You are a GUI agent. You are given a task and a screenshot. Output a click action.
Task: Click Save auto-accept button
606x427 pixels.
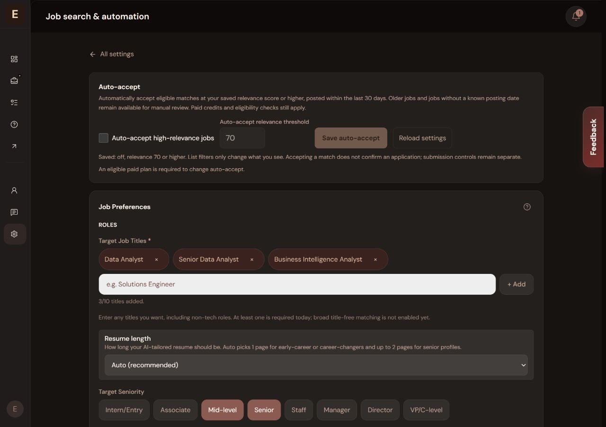click(x=351, y=138)
